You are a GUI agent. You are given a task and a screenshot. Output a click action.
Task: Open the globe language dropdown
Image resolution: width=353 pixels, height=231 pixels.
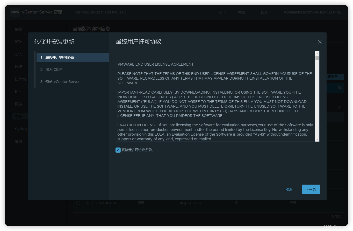tap(222, 12)
